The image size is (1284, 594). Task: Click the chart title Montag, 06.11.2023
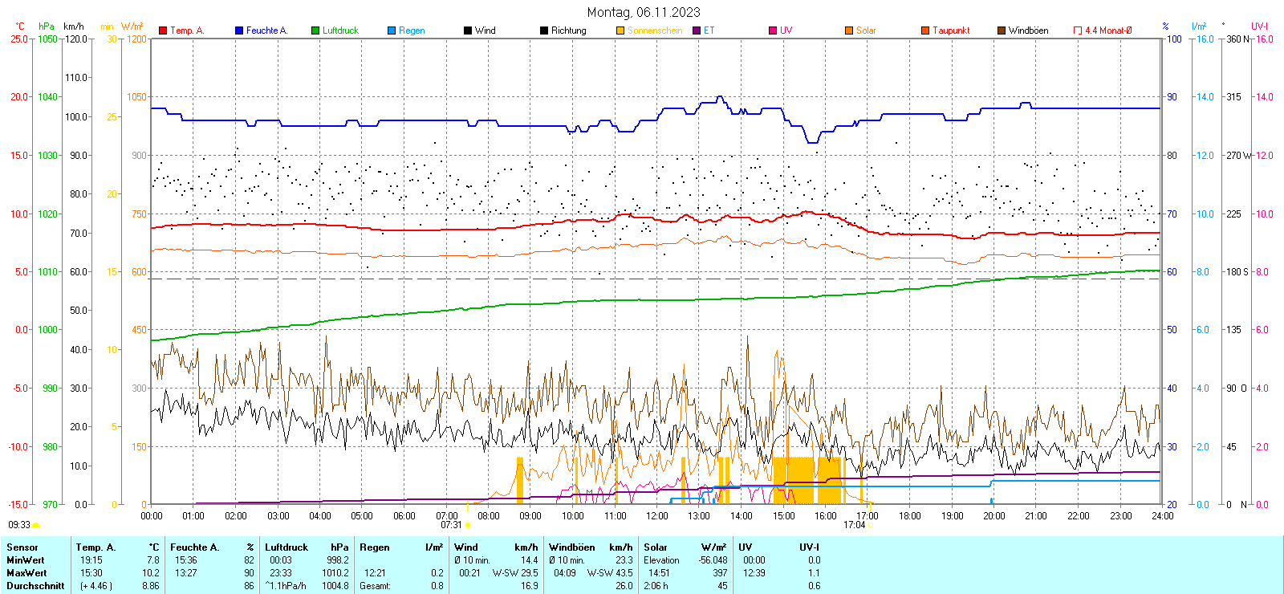point(643,12)
